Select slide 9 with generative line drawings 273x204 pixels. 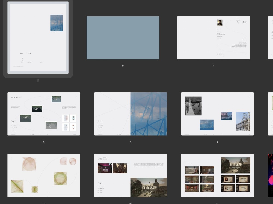point(44,175)
